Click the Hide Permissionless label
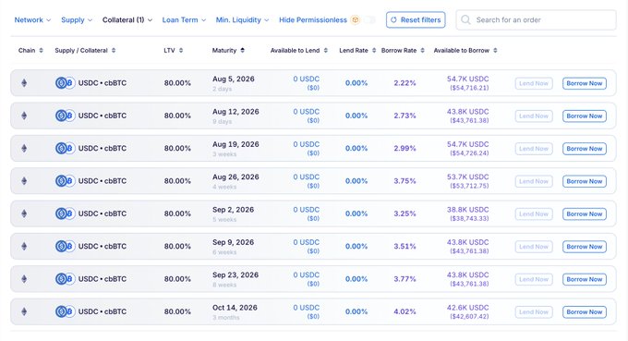Viewport: 628px width, 341px height. (313, 20)
